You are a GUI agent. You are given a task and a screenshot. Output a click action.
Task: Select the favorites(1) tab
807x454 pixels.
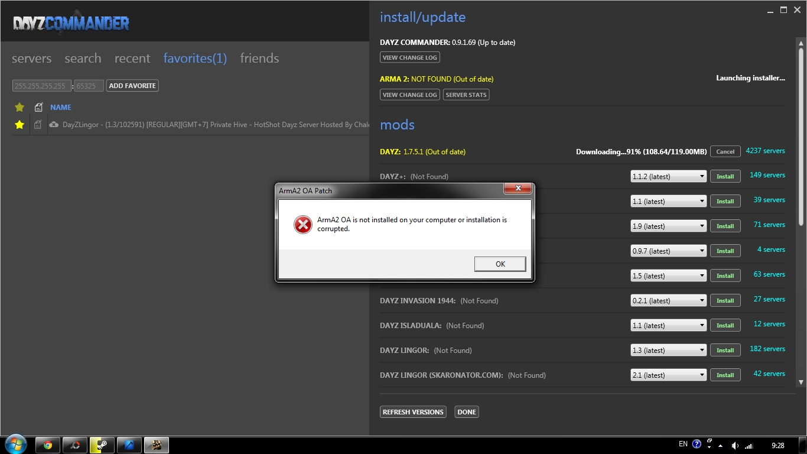point(195,59)
